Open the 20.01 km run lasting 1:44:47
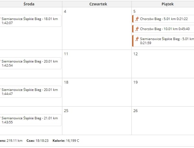194x148 pixels. click(x=30, y=92)
